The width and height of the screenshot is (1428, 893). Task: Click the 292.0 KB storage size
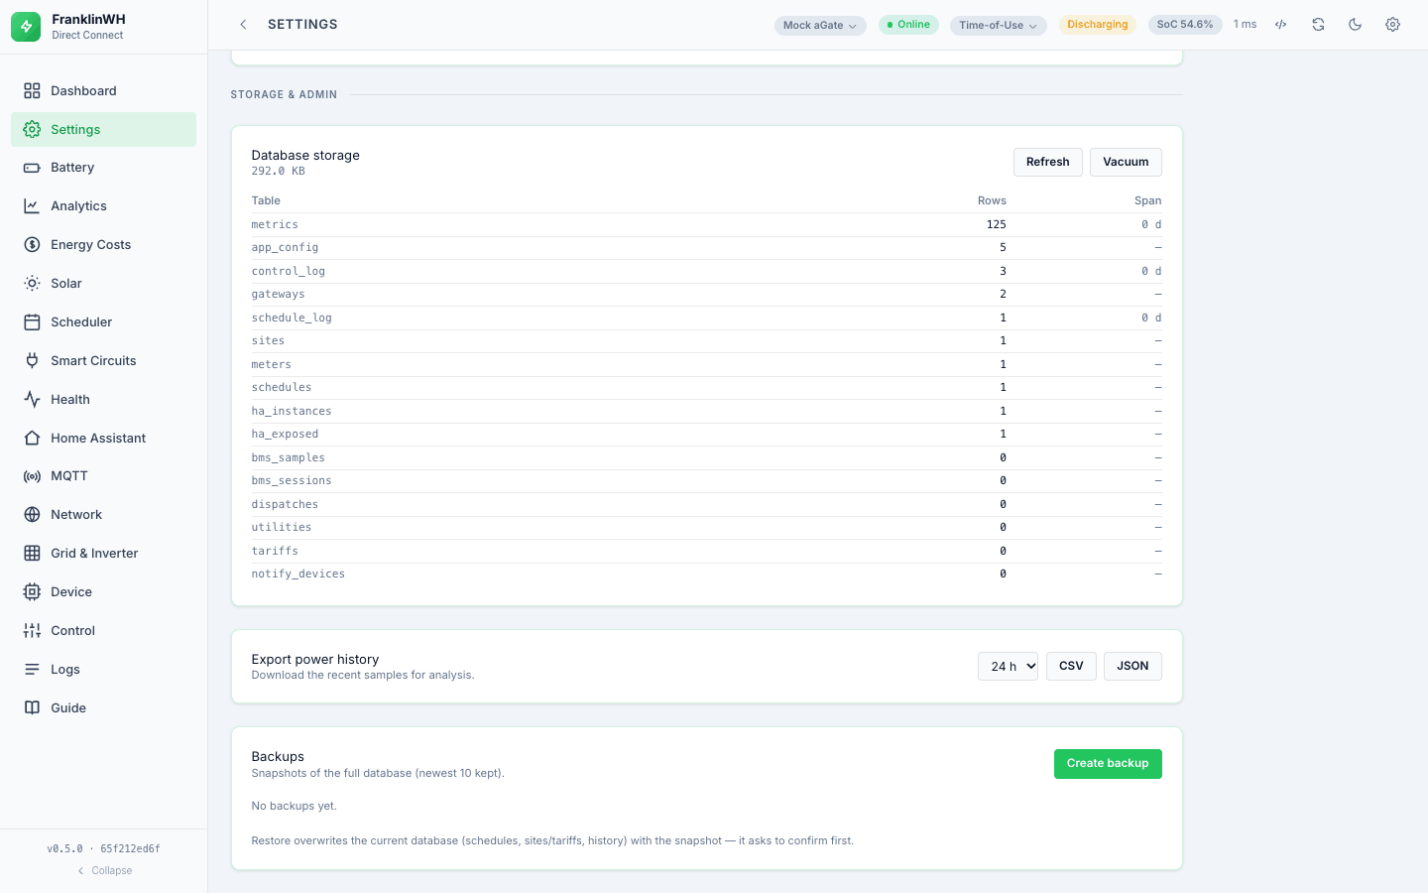click(x=278, y=172)
